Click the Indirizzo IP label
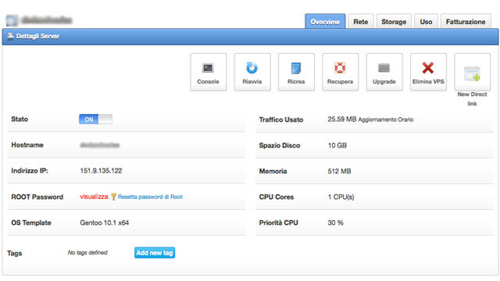The height and width of the screenshot is (281, 500). 30,171
